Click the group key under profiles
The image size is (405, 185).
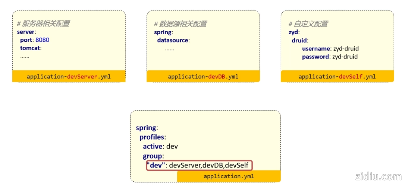point(153,156)
